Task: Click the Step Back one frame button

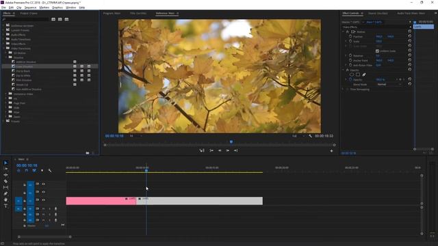Action: (x=220, y=150)
